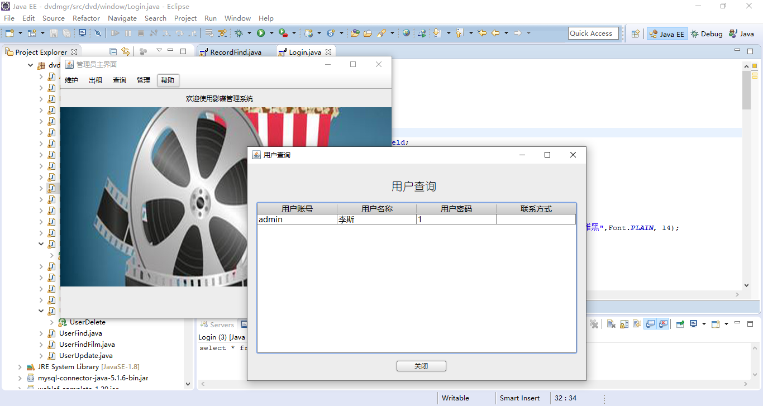Viewport: 763px width, 406px height.
Task: Switch to Debug perspective
Action: tap(707, 34)
